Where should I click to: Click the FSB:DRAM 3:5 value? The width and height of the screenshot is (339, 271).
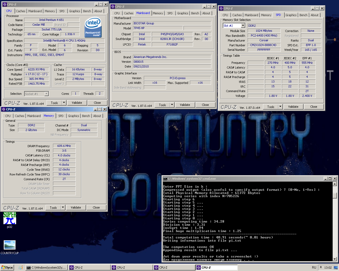64,151
